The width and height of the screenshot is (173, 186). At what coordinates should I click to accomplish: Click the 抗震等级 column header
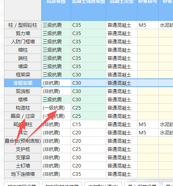[56, 10]
